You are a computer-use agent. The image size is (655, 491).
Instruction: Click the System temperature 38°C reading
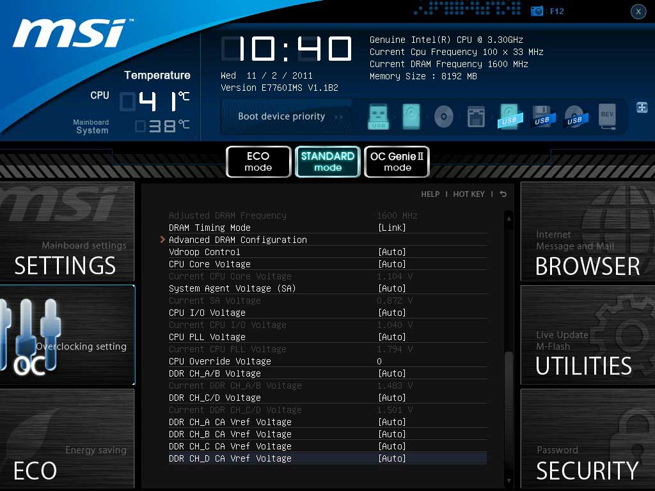point(162,126)
